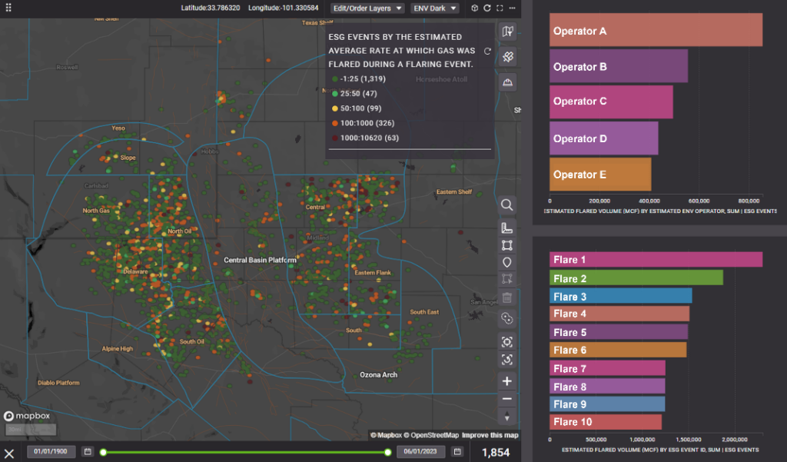Viewport: 787px width, 462px height.
Task: Click the zoom-to-fit crosshair icon
Action: pyautogui.click(x=506, y=341)
